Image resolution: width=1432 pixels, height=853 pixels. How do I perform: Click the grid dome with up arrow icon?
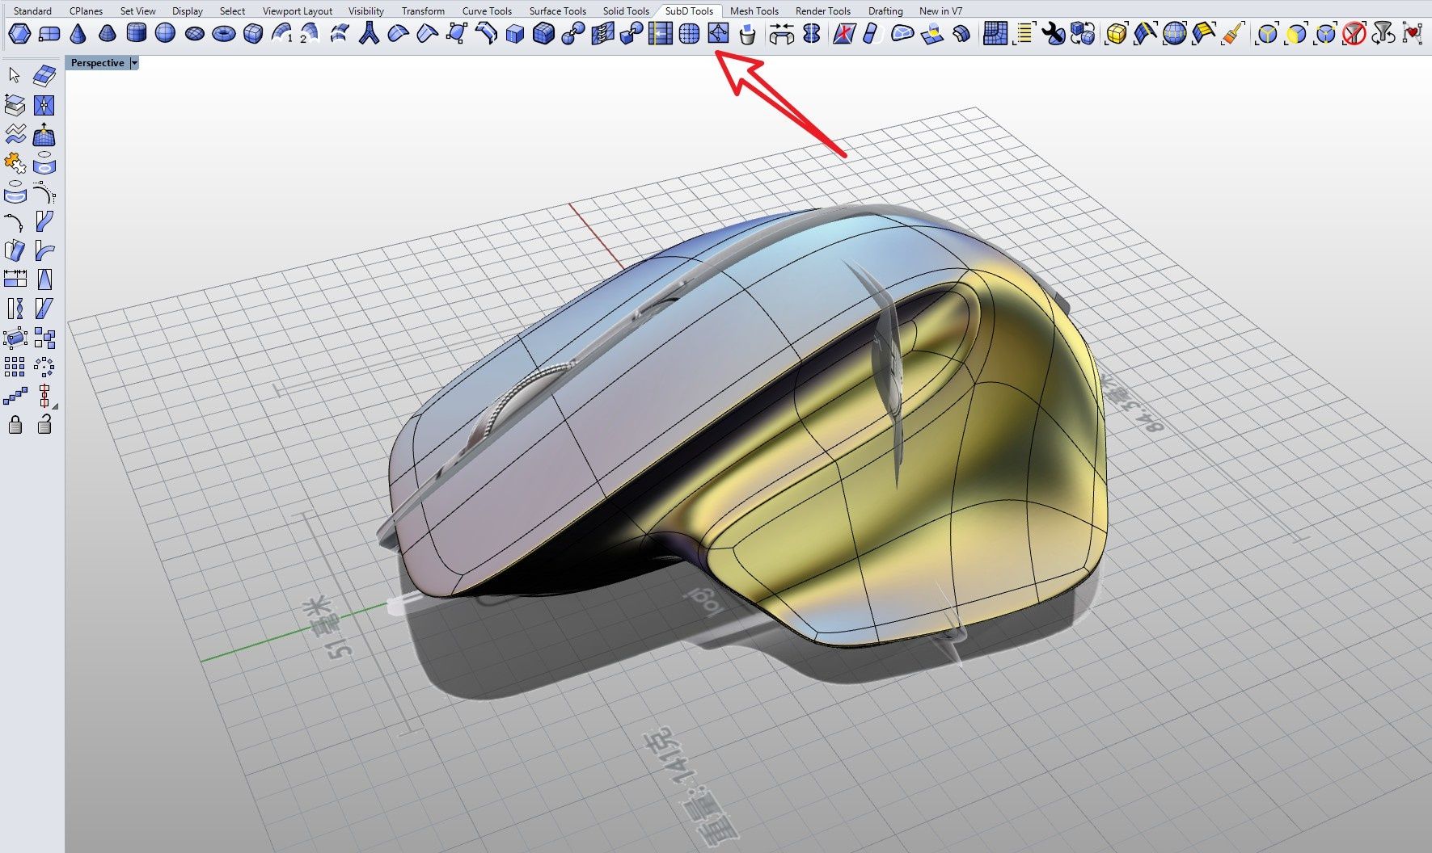[44, 134]
